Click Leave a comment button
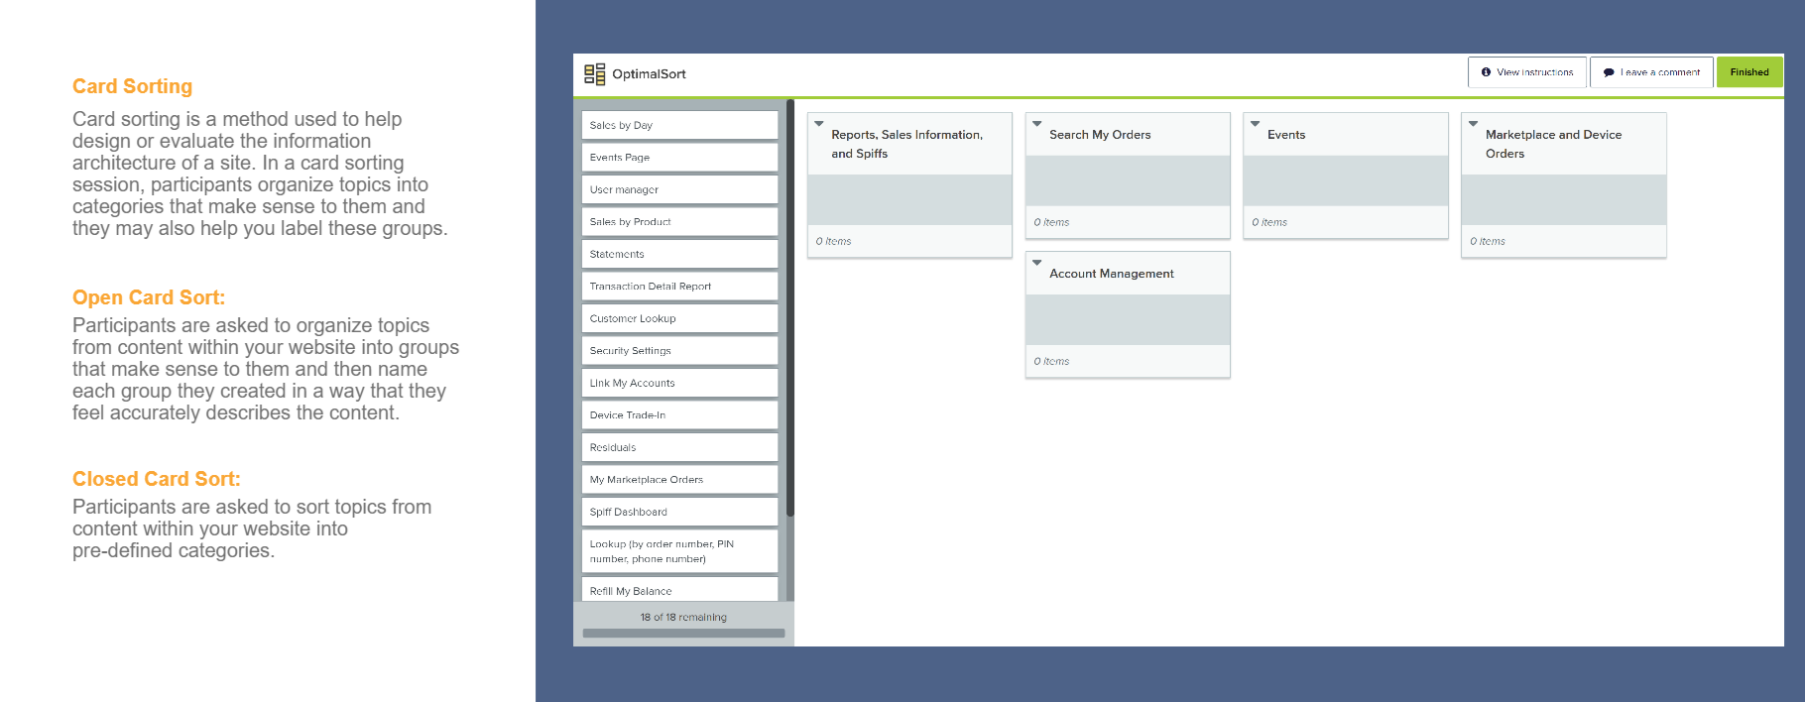The image size is (1805, 702). [x=1651, y=72]
